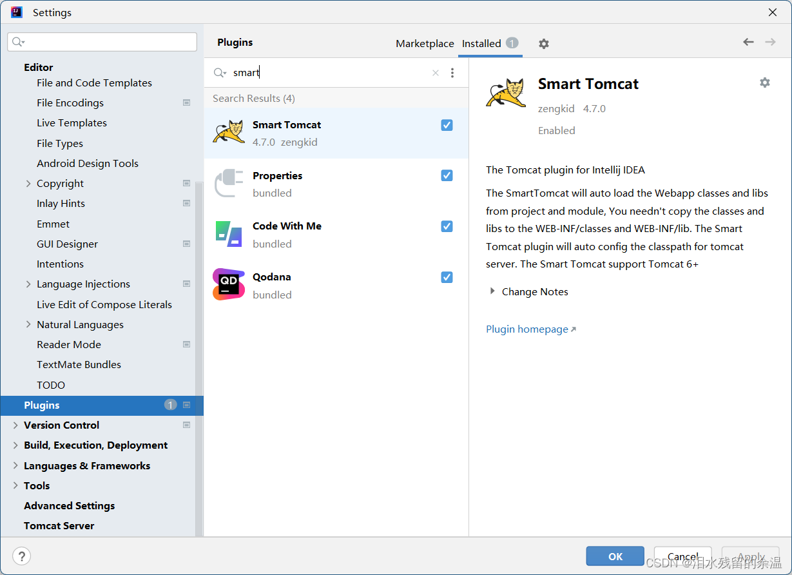792x575 pixels.
Task: Click the project-level icon beside File Encodings
Action: tap(187, 102)
